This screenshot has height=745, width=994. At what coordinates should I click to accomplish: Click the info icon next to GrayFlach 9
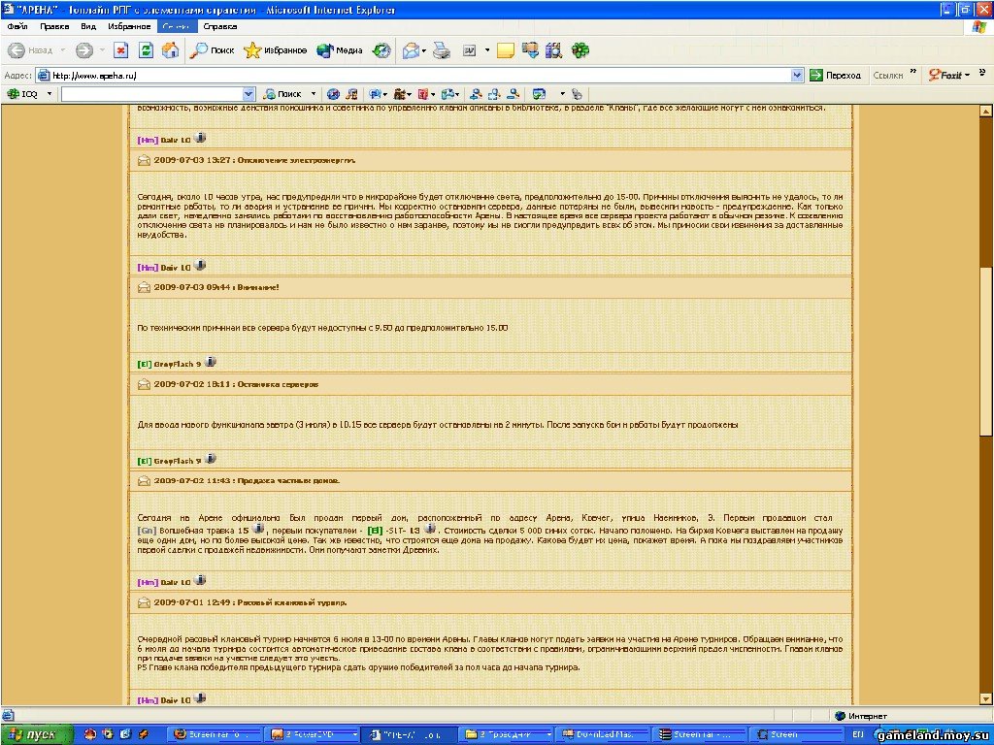(x=211, y=362)
